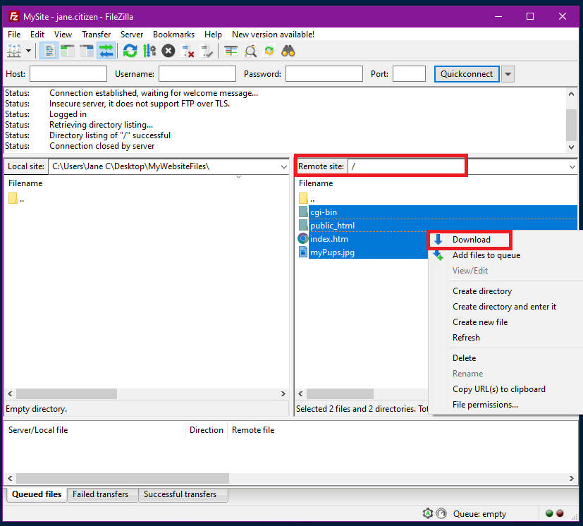The height and width of the screenshot is (526, 583).
Task: Click inside the Host input field
Action: (68, 73)
